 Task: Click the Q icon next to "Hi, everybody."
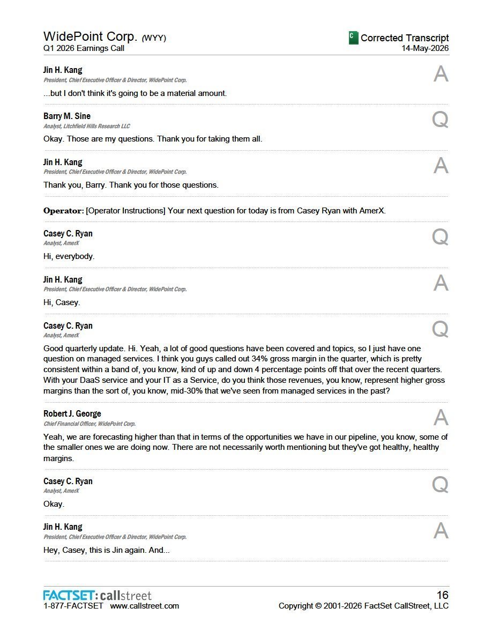pyautogui.click(x=440, y=237)
